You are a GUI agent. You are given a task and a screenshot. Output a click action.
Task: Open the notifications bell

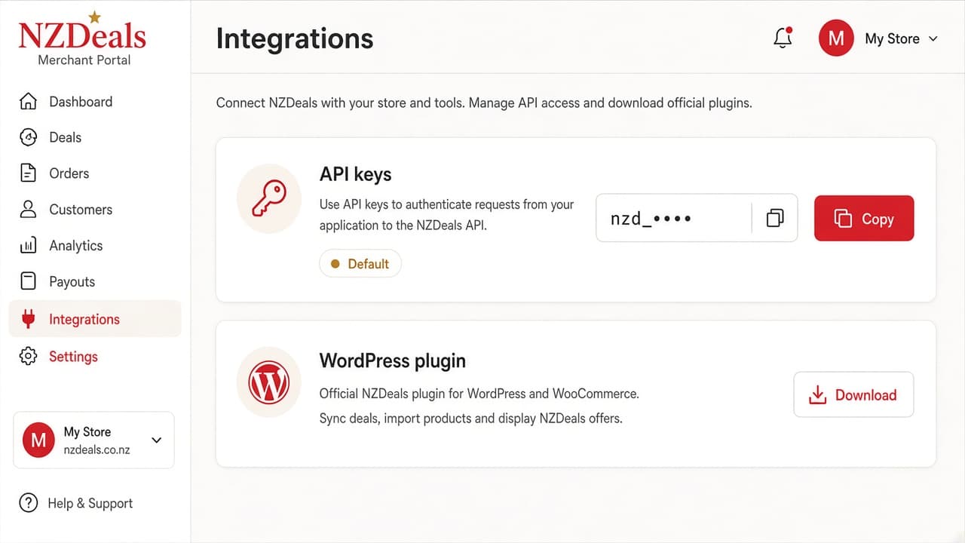(x=783, y=38)
